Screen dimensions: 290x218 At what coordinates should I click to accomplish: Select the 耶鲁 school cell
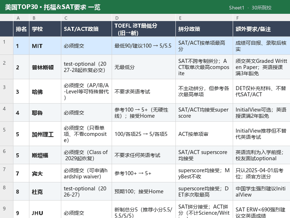coord(45,113)
